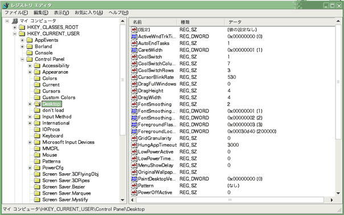Click the Colors folder icon

pos(37,78)
